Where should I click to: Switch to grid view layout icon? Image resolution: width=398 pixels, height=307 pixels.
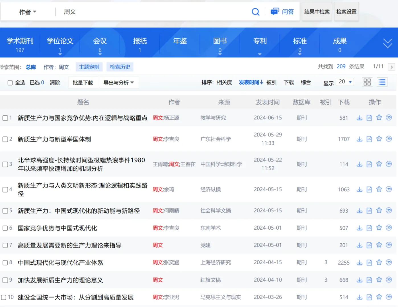point(367,82)
